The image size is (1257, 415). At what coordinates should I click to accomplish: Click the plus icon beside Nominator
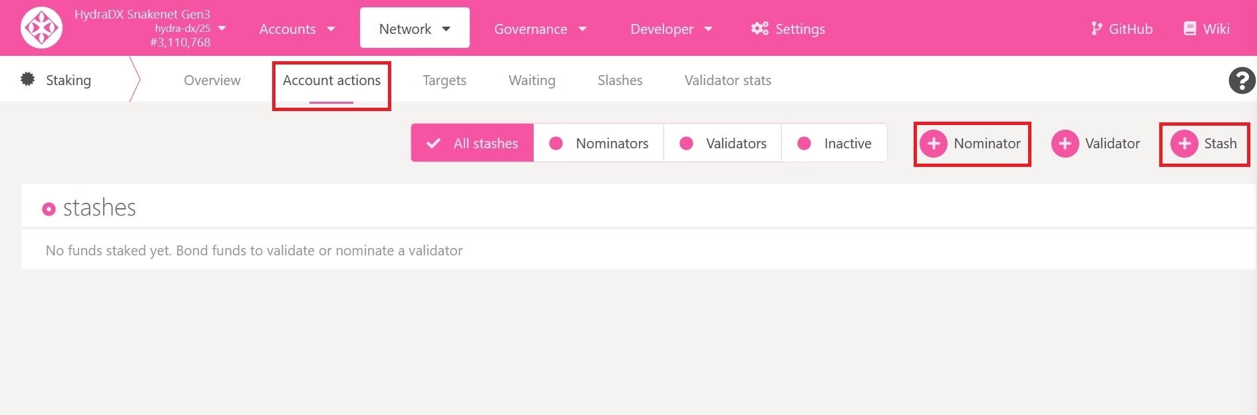934,144
